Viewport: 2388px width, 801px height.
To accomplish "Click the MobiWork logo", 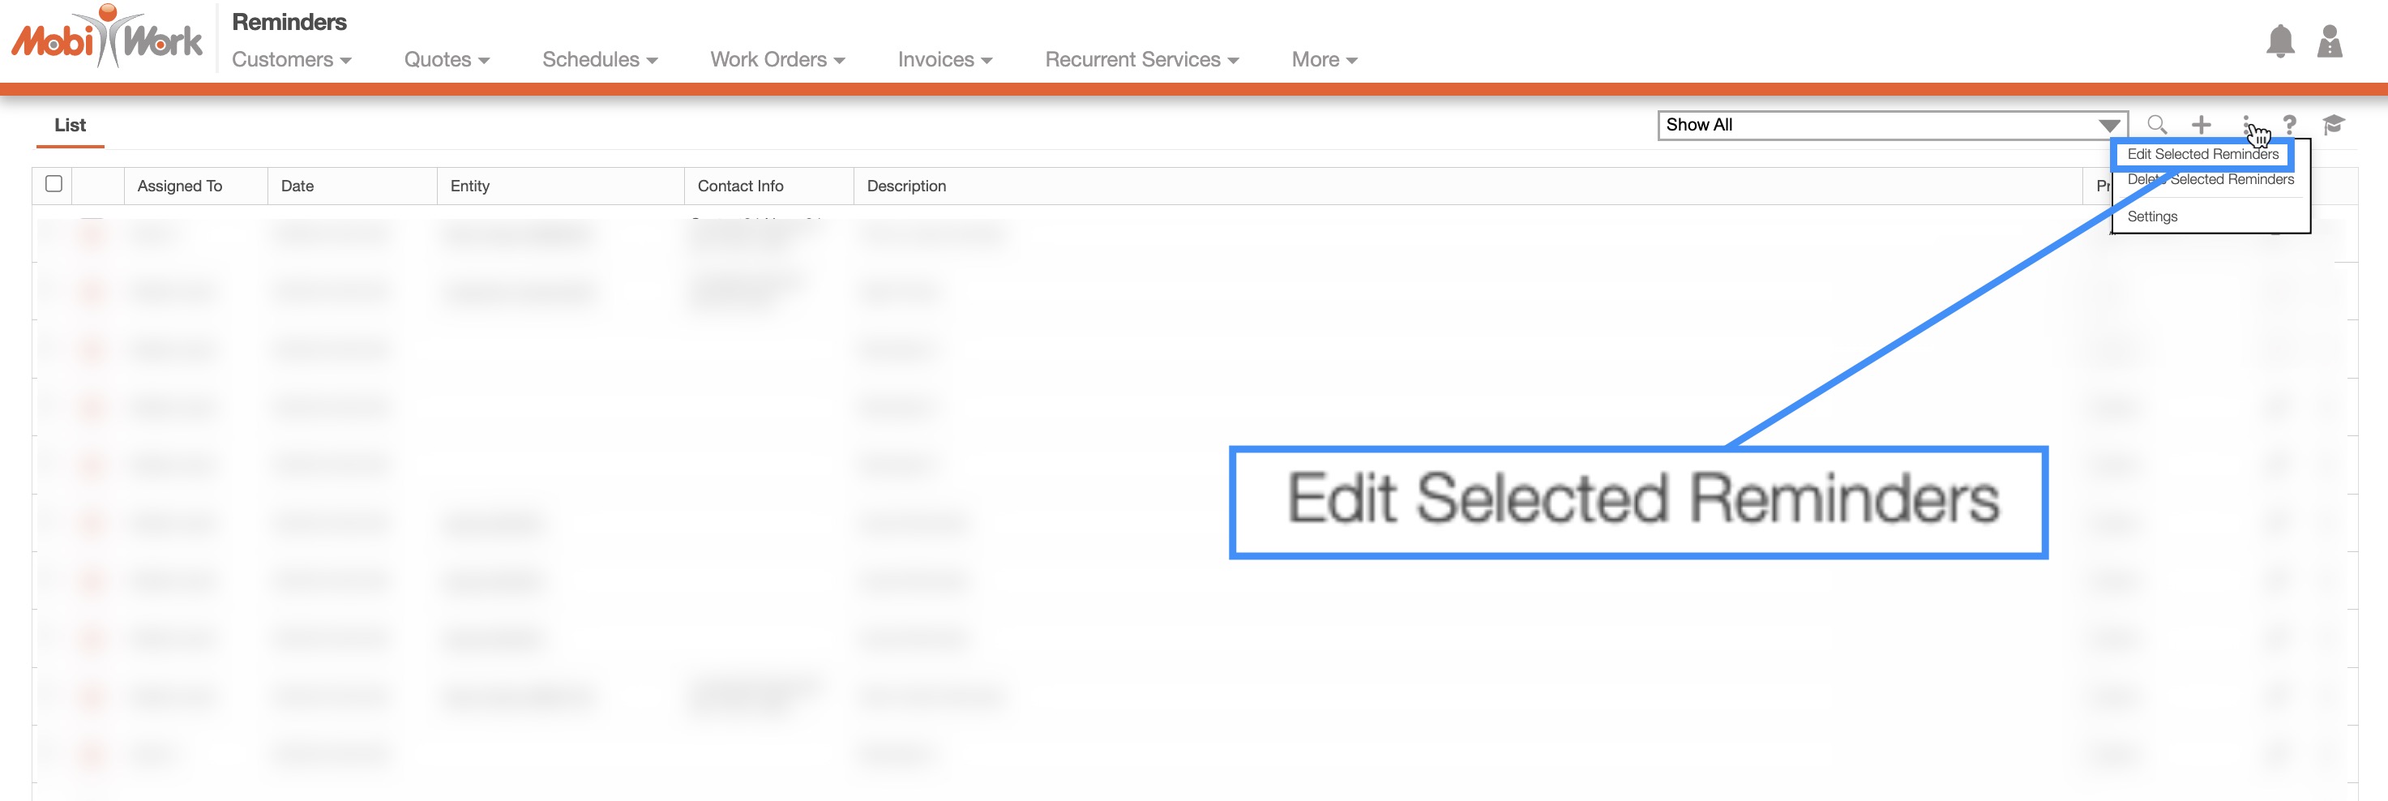I will [107, 39].
